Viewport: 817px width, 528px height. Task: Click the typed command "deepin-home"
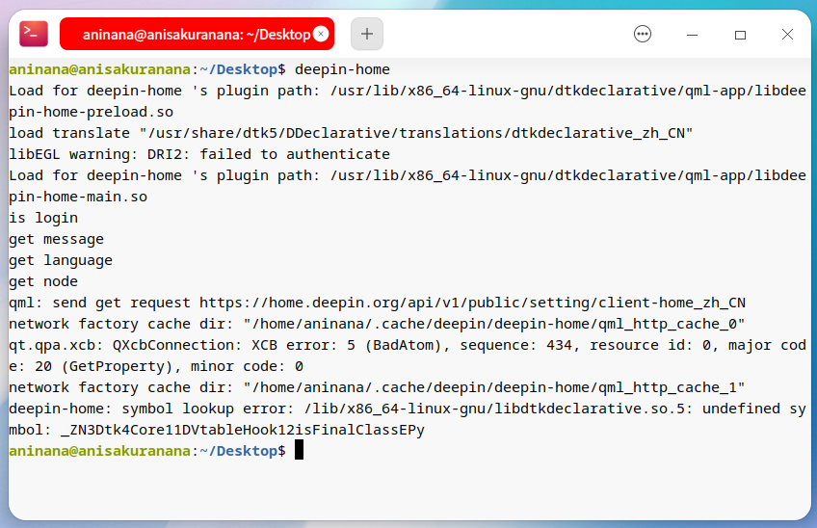pyautogui.click(x=342, y=69)
